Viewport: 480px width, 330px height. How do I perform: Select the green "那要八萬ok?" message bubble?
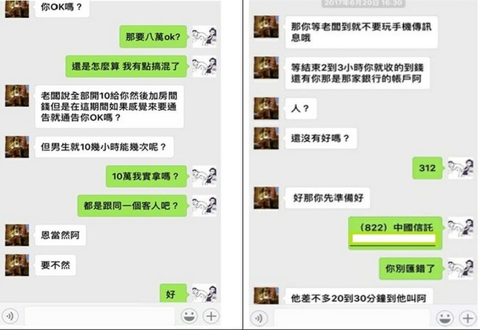point(153,37)
